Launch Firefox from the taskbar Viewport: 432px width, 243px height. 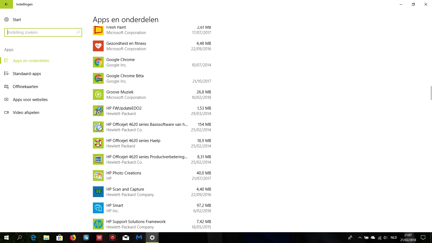click(x=73, y=238)
